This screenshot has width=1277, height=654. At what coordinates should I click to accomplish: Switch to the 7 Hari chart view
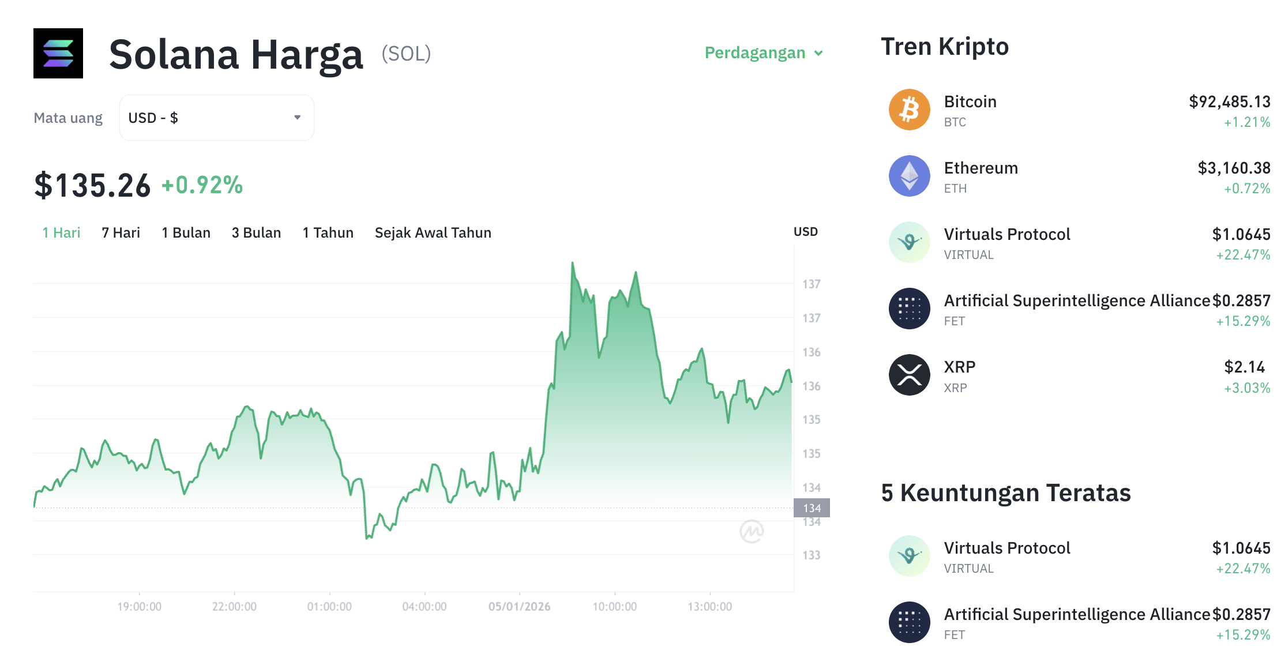pos(119,232)
